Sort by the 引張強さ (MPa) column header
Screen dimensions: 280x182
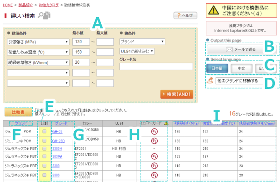[186, 123]
